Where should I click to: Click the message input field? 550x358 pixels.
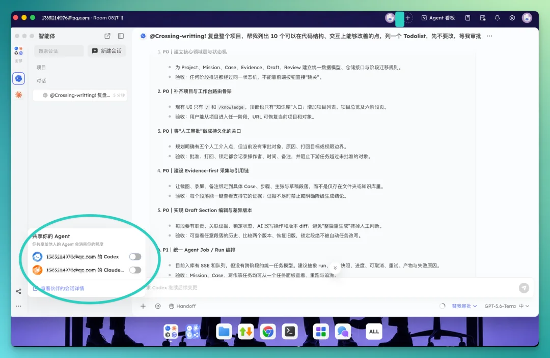329,288
